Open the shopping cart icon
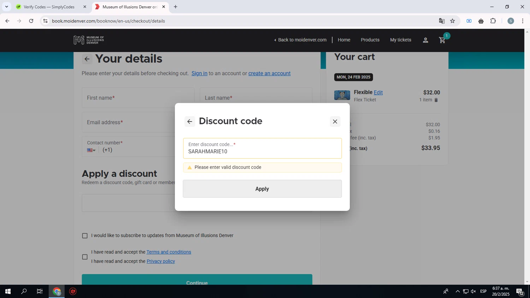The image size is (530, 298). [x=442, y=40]
